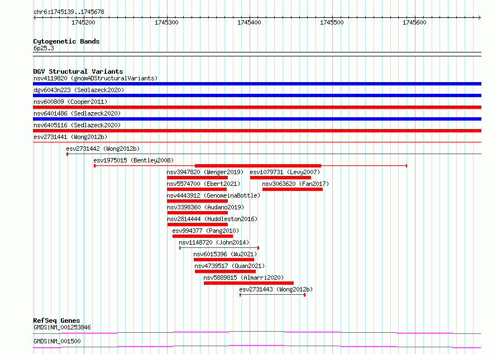The height and width of the screenshot is (354, 497).
Task: Open GMDS|NM_001500 gene label
Action: coord(57,341)
